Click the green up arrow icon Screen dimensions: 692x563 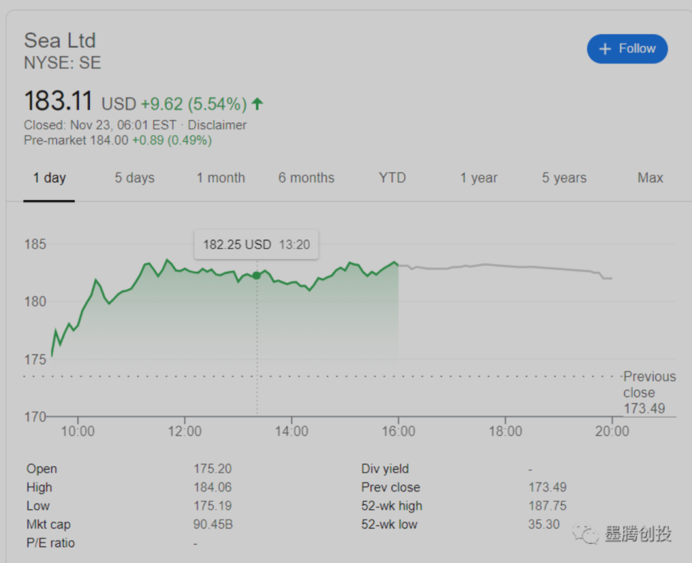pos(257,104)
